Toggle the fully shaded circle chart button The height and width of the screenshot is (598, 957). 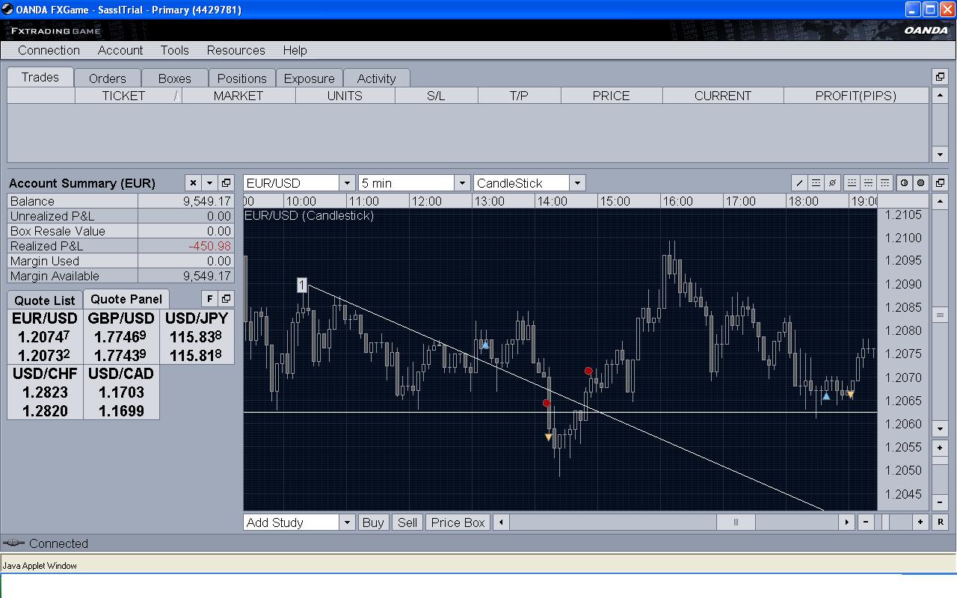(920, 182)
